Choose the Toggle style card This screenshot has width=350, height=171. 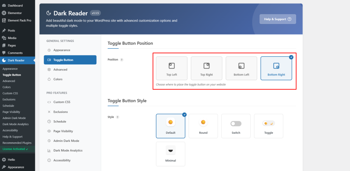click(269, 126)
